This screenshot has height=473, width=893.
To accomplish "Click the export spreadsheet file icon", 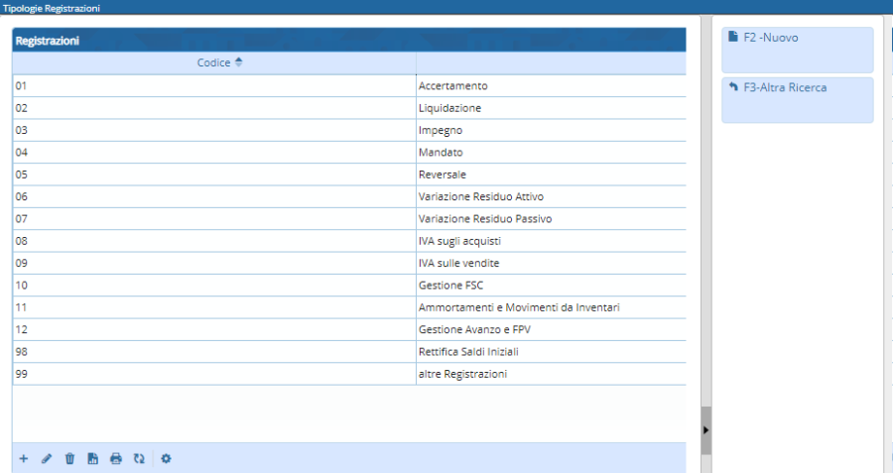I will click(x=92, y=458).
